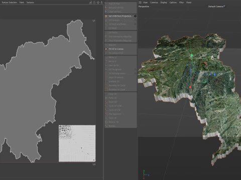The image size is (241, 180).
Task: Click the Restore UV entry
Action: pos(120,122)
